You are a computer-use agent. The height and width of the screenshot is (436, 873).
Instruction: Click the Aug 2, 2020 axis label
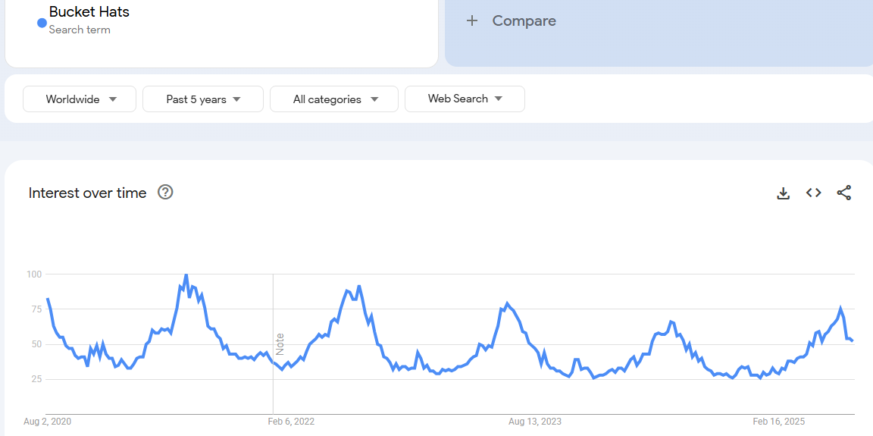pyautogui.click(x=47, y=422)
